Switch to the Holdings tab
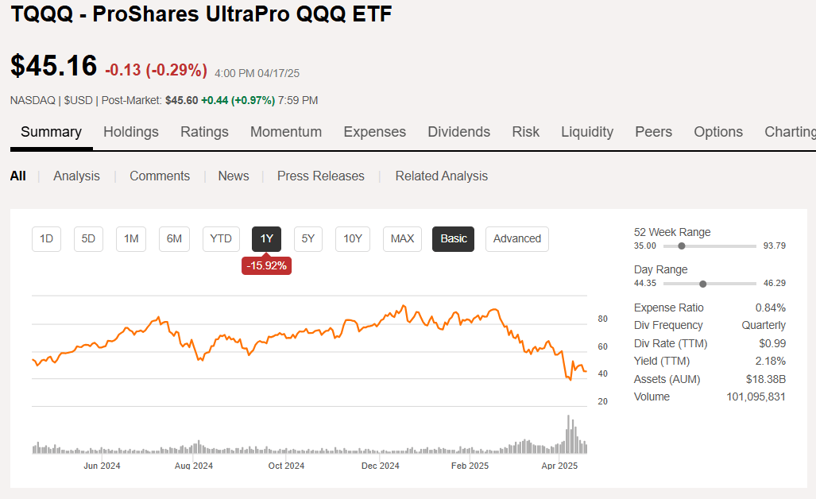This screenshot has height=499, width=816. pos(130,132)
